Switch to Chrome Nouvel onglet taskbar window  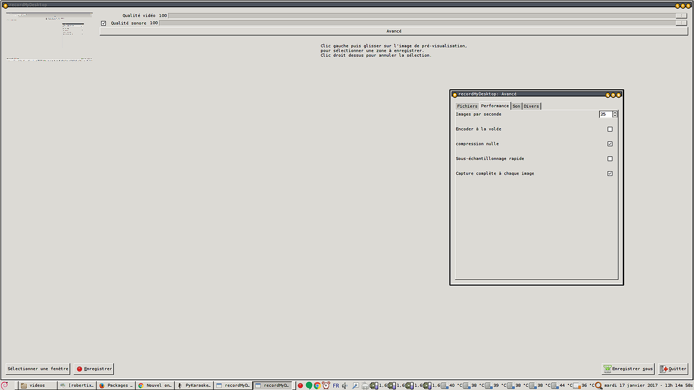click(155, 386)
